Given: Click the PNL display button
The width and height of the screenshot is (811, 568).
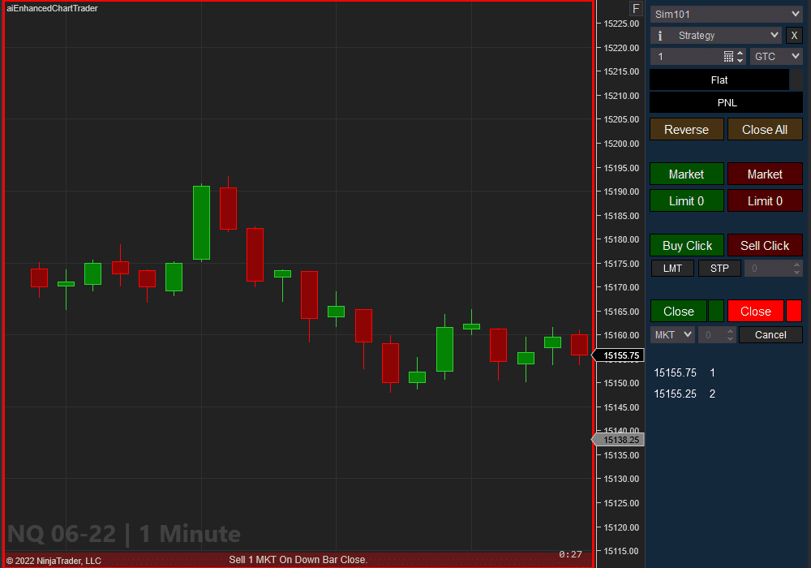Looking at the screenshot, I should click(726, 102).
